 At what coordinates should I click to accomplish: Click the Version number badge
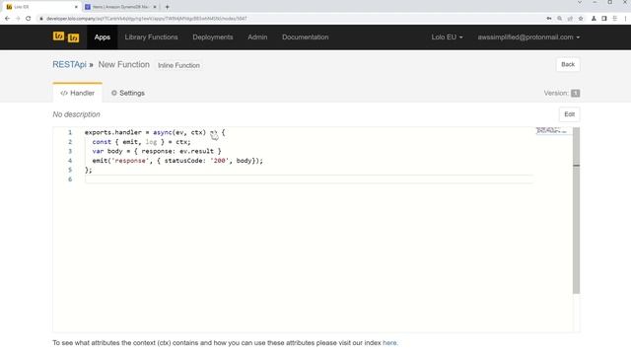click(x=576, y=94)
